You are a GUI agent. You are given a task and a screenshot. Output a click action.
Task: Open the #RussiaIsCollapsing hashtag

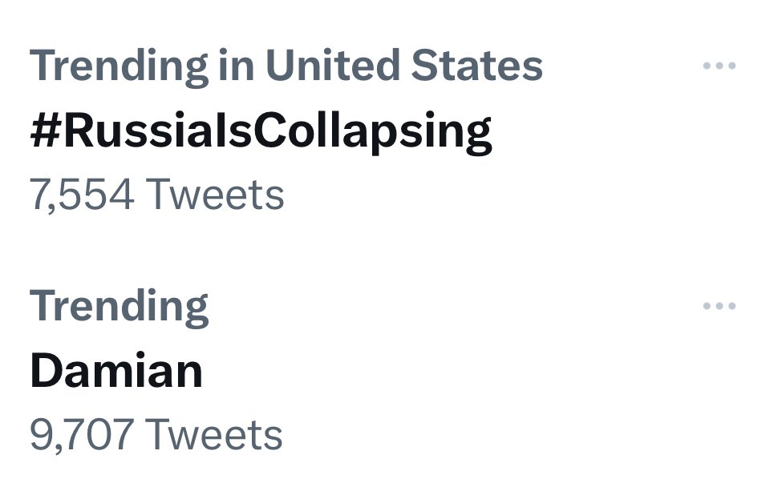click(261, 131)
